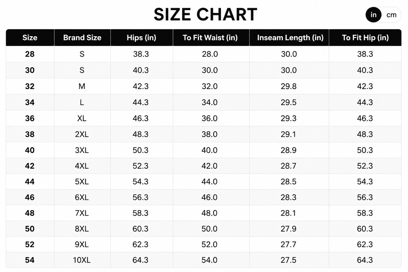Select the size 54 row label
This screenshot has height=272, width=408.
(30, 260)
